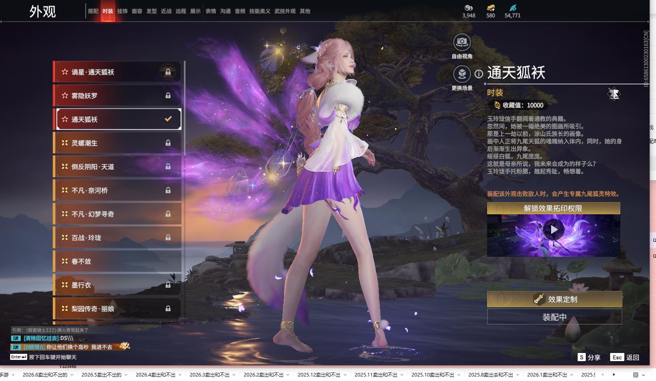This screenshot has width=656, height=381.
Task: Click the star icon of 雾隐妖罗
Action: 65,95
